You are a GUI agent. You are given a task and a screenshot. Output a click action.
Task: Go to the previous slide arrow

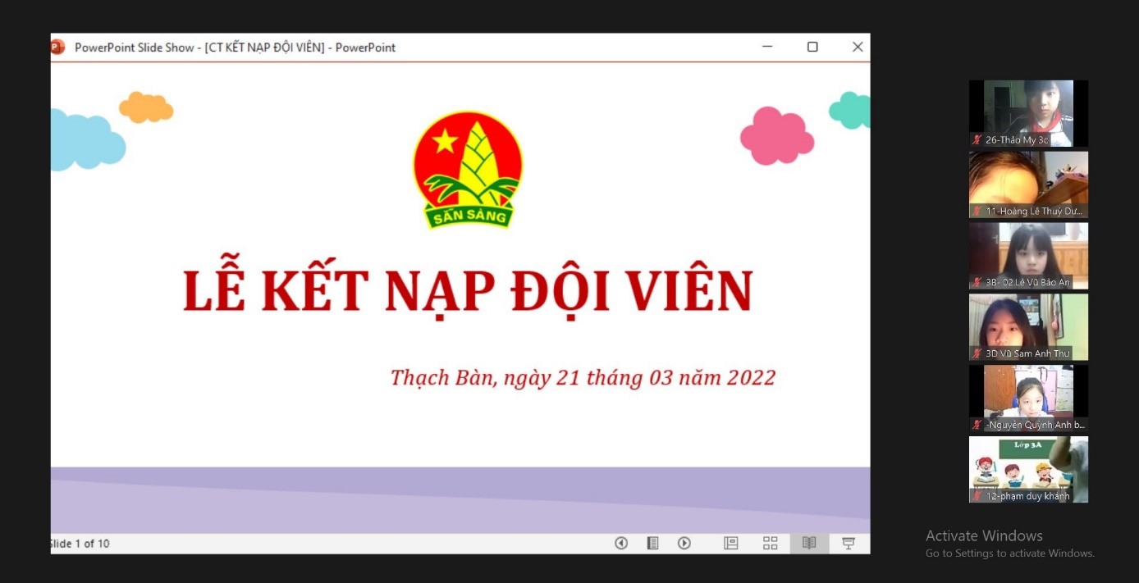pos(621,543)
